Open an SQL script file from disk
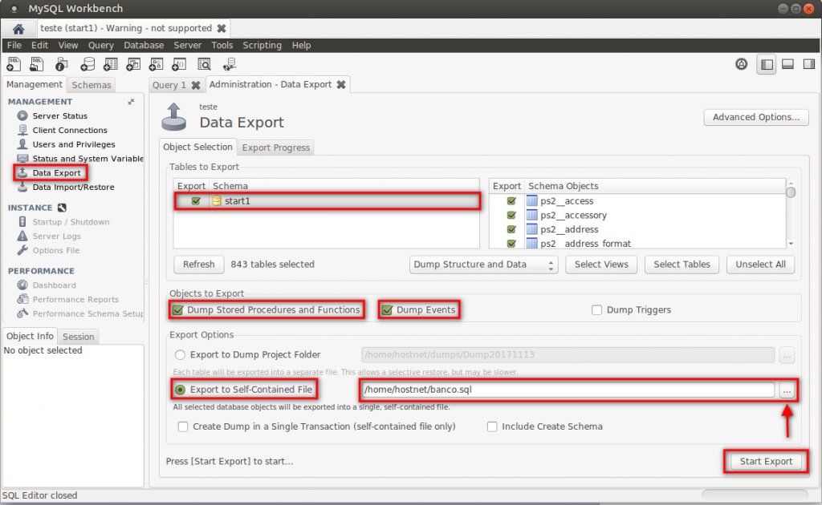This screenshot has width=822, height=505. point(35,63)
